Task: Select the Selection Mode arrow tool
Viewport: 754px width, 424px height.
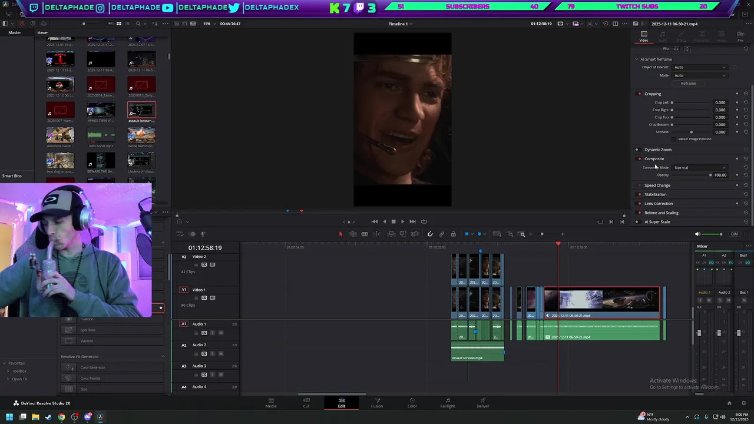Action: point(341,234)
